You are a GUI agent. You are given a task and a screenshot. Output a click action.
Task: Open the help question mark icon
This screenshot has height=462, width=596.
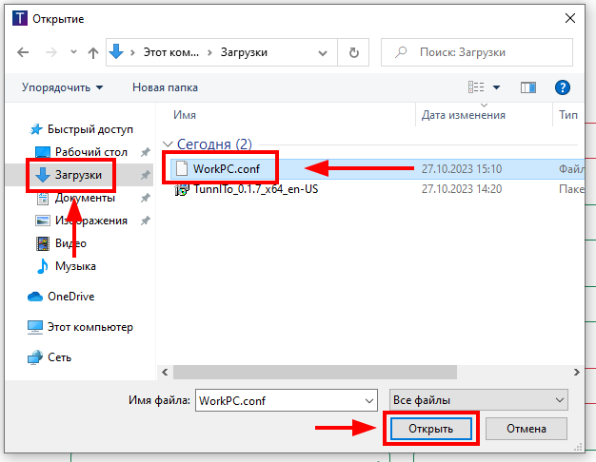[x=562, y=87]
